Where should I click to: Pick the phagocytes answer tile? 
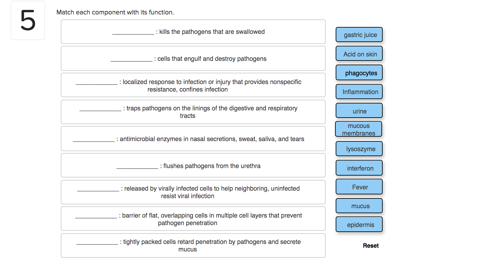pyautogui.click(x=359, y=73)
